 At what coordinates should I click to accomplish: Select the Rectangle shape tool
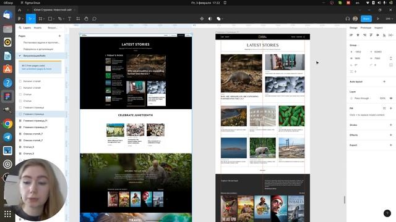(x=50, y=18)
